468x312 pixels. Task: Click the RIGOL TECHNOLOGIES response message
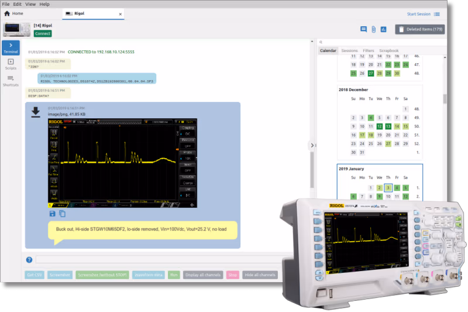(97, 78)
